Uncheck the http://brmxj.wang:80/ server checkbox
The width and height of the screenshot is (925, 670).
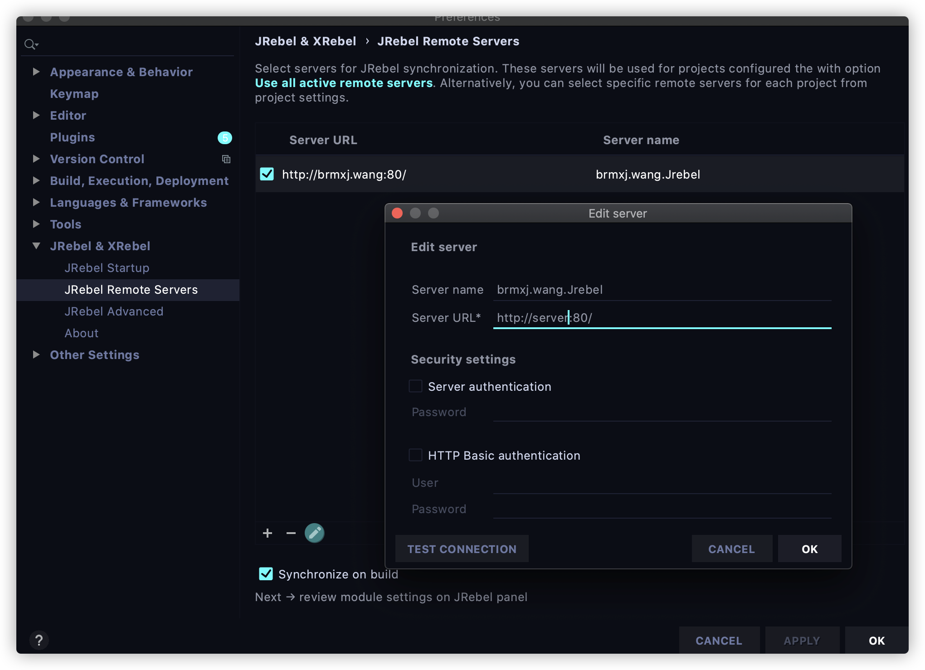[x=267, y=174]
